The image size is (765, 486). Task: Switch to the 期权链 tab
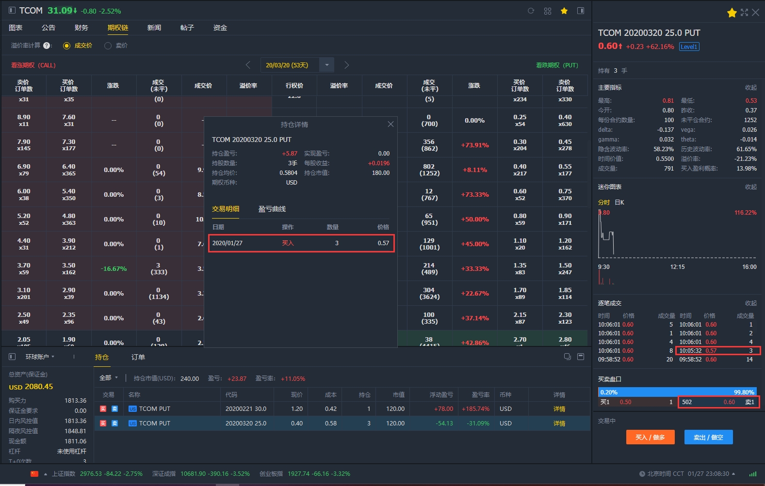pyautogui.click(x=118, y=28)
